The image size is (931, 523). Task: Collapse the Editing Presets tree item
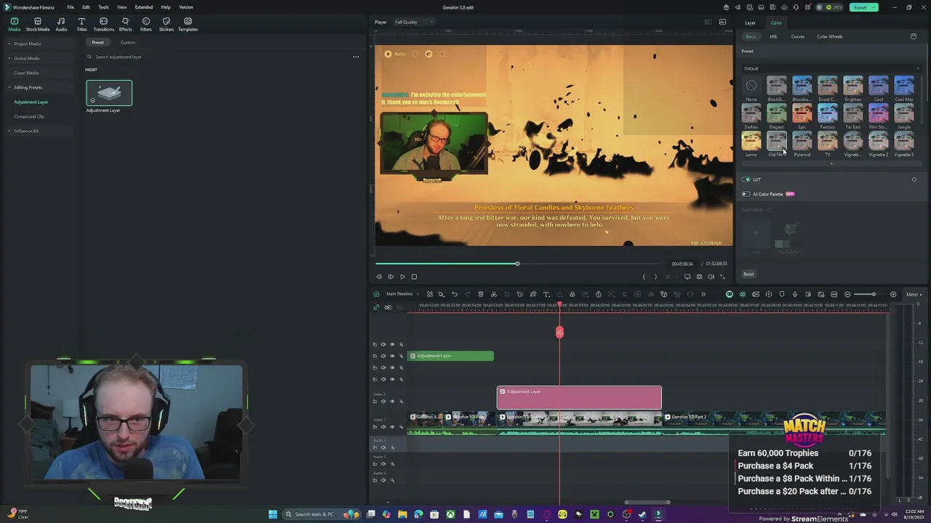click(10, 87)
